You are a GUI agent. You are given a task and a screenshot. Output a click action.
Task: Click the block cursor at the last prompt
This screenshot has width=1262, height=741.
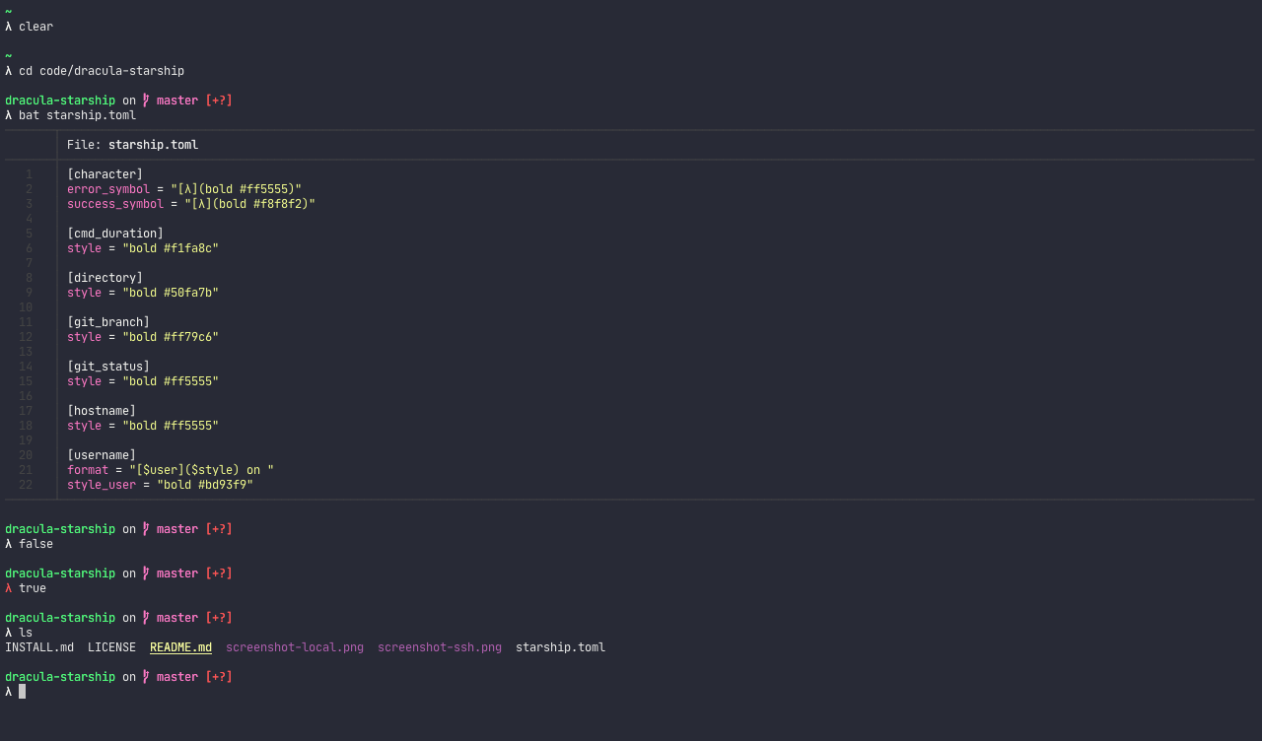point(22,692)
